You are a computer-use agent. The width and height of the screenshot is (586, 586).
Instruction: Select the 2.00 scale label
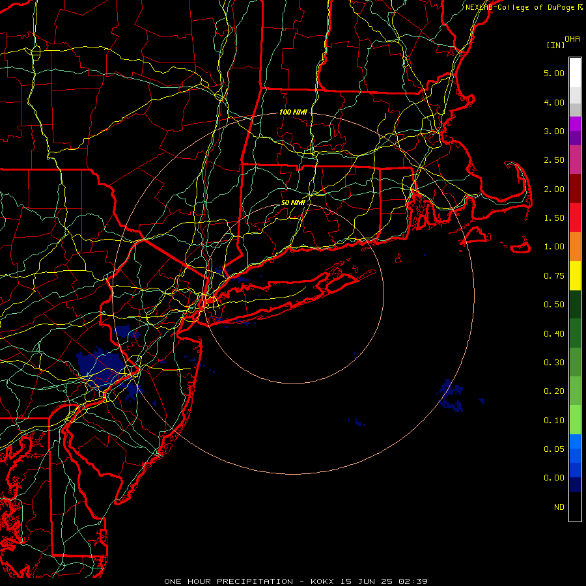554,189
